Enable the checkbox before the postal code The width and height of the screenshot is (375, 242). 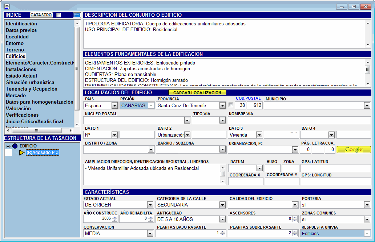(231, 105)
